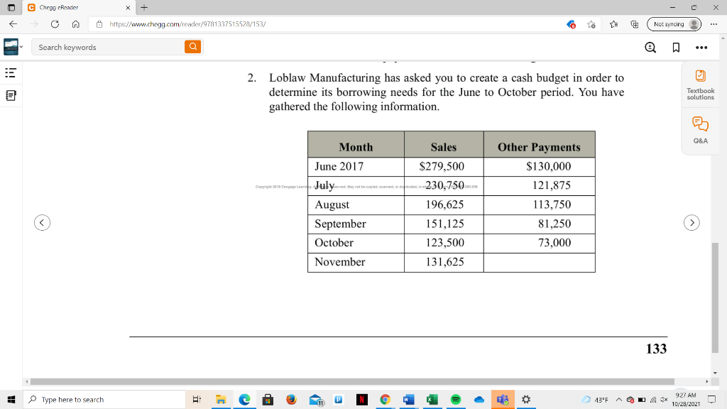Open the notification center

click(x=711, y=399)
